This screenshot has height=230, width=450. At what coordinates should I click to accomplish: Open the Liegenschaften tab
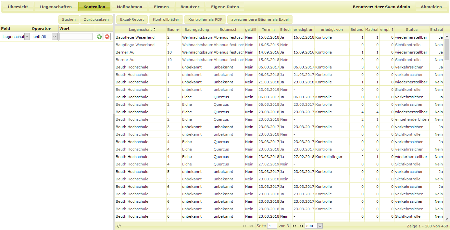pos(56,7)
